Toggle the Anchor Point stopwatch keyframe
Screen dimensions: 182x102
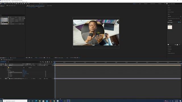pyautogui.click(x=9, y=71)
